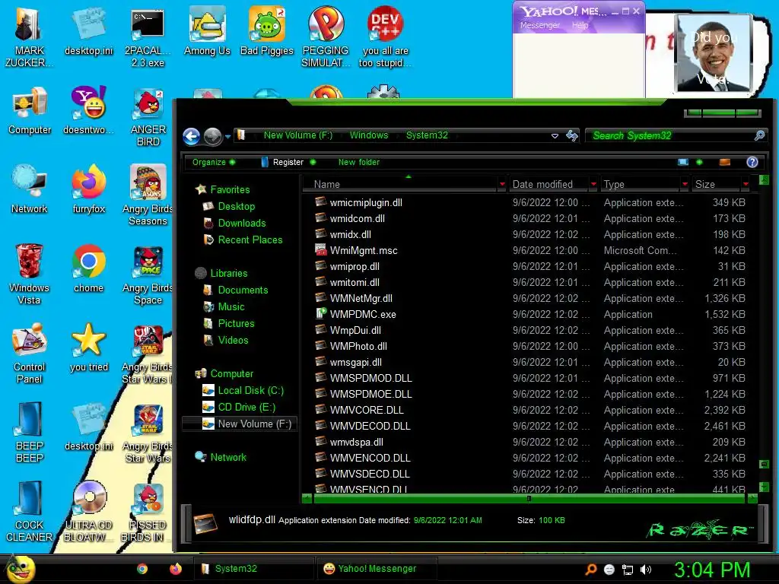This screenshot has width=779, height=584.
Task: Open Type column filter dropdown
Action: tap(685, 184)
